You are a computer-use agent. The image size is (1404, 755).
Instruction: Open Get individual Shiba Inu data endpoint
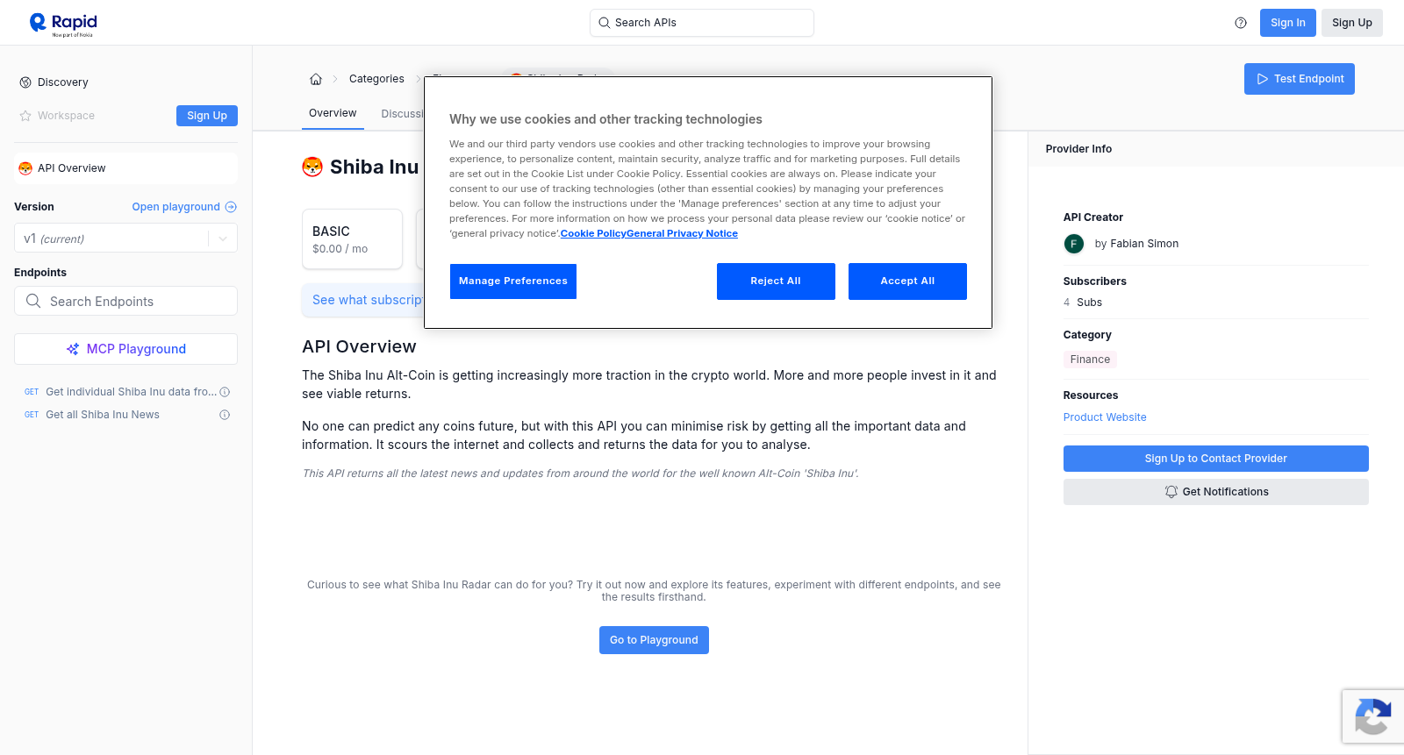131,392
